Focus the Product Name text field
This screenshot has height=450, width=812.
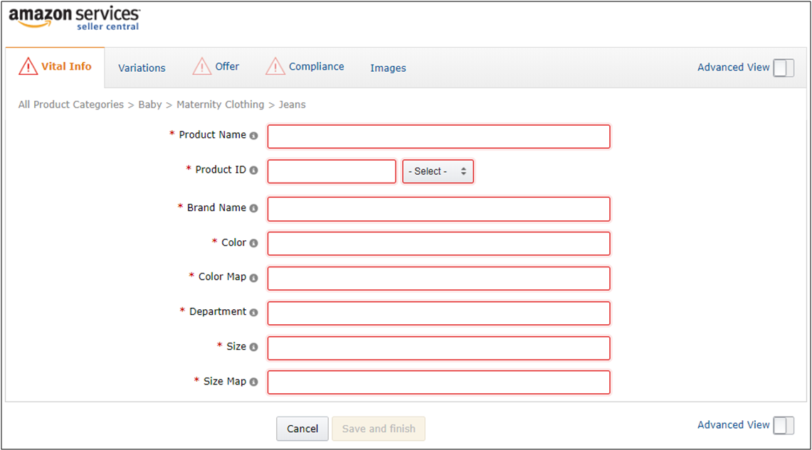438,136
